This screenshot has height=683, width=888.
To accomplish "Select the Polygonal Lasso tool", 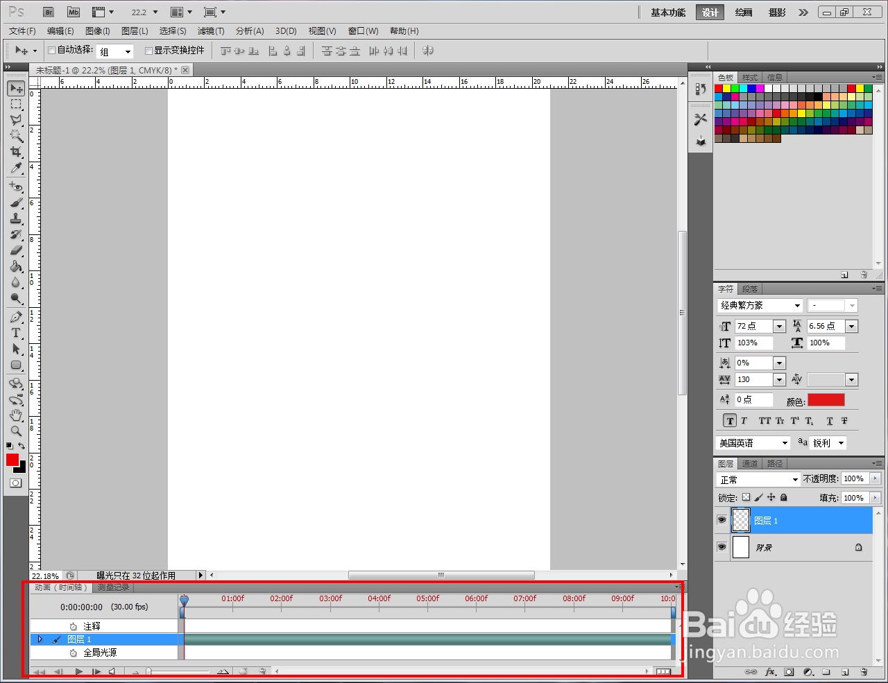I will point(16,120).
